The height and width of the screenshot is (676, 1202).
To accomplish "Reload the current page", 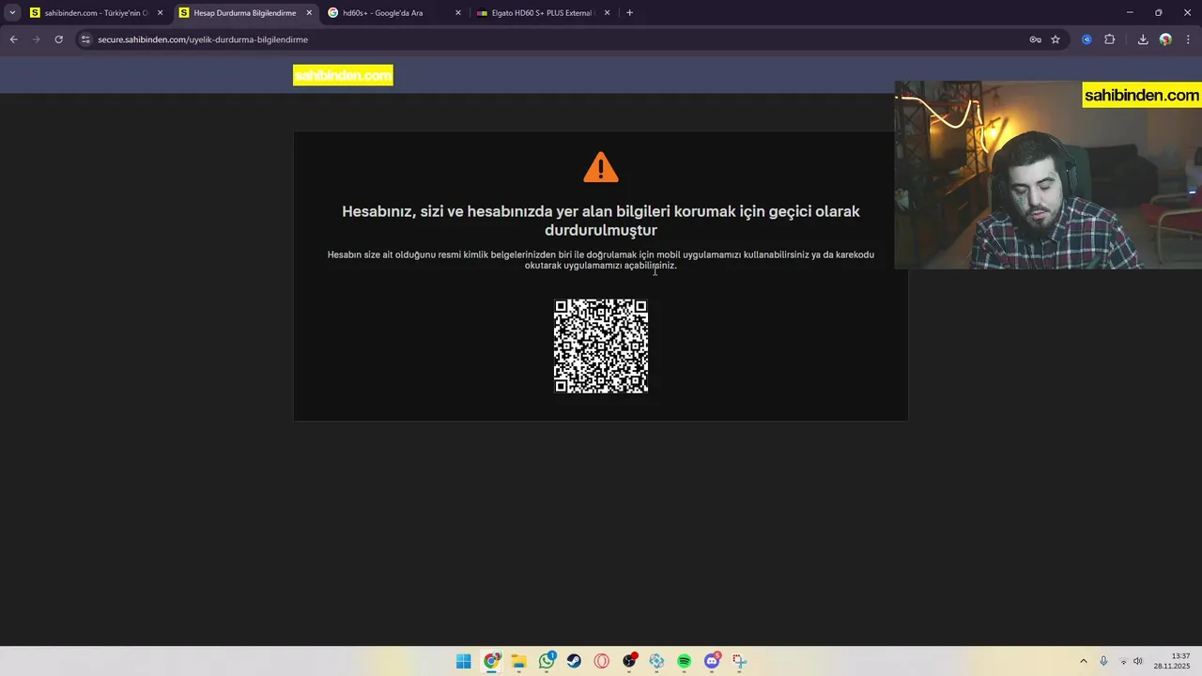I will 58,39.
